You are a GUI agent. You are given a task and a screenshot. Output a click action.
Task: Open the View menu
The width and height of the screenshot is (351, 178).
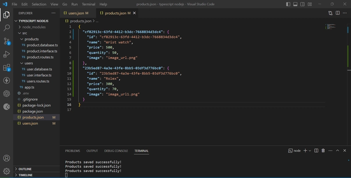pyautogui.click(x=54, y=4)
